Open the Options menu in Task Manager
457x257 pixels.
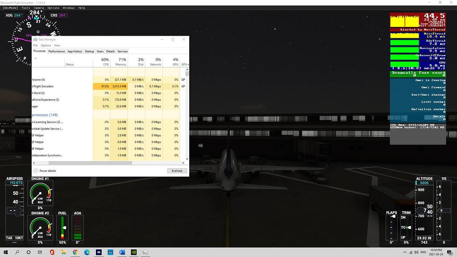coord(46,45)
